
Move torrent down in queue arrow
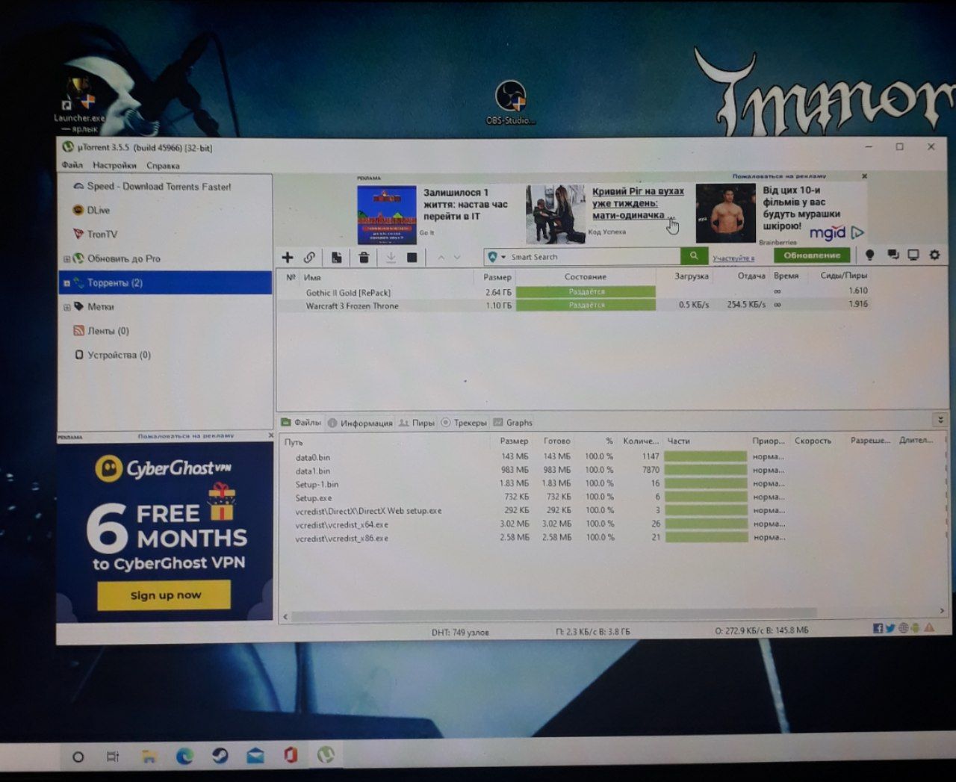(457, 258)
